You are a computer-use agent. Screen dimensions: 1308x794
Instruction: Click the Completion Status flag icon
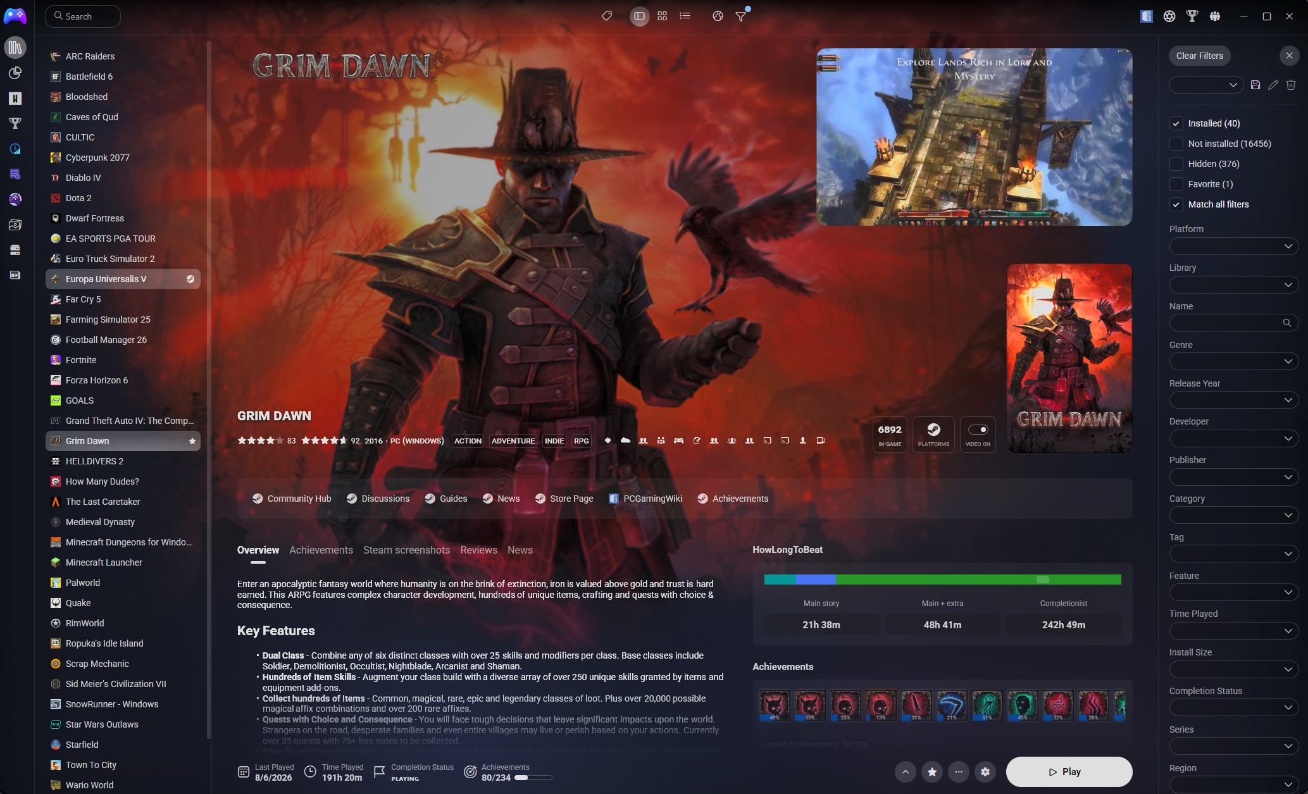tap(380, 772)
